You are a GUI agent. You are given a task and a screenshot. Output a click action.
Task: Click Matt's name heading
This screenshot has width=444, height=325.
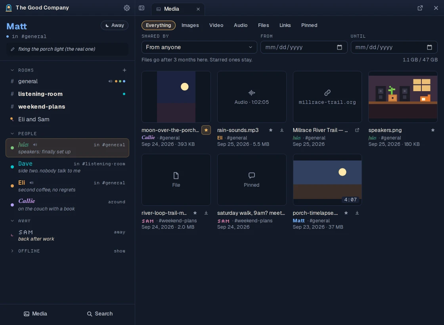[x=17, y=26]
